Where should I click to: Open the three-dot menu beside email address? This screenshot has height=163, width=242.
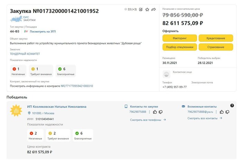(x=216, y=112)
